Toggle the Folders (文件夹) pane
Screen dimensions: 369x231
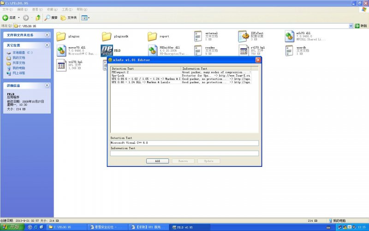[69, 18]
